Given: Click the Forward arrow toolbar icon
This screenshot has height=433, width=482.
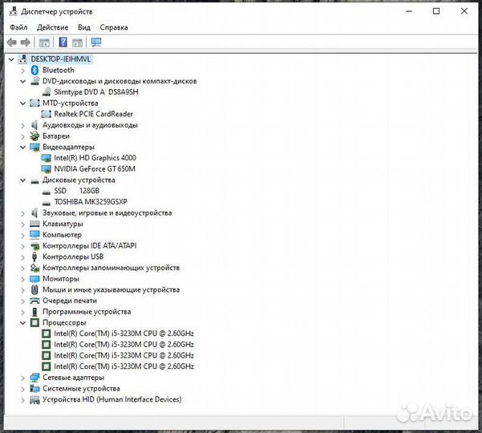Looking at the screenshot, I should point(26,42).
